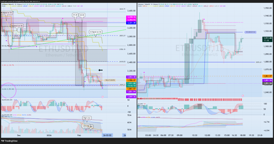Click the 1986.47 lavender price tag in daily chart
274x144 pixels.
[110, 80]
